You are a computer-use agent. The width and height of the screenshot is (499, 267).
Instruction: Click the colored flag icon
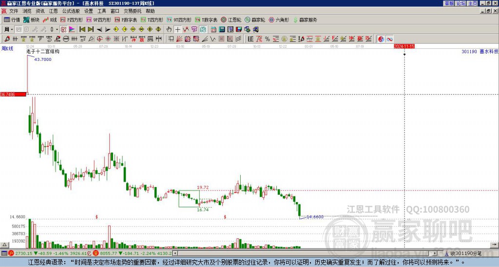tap(72, 30)
